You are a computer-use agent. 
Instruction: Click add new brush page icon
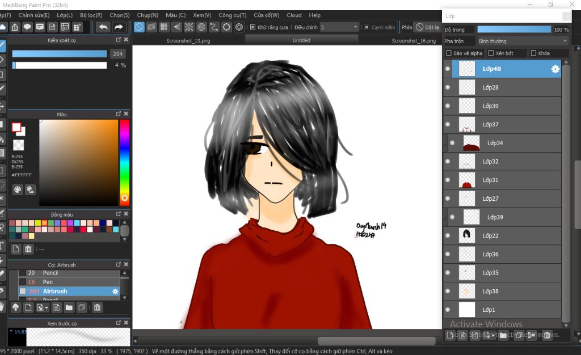point(28,307)
